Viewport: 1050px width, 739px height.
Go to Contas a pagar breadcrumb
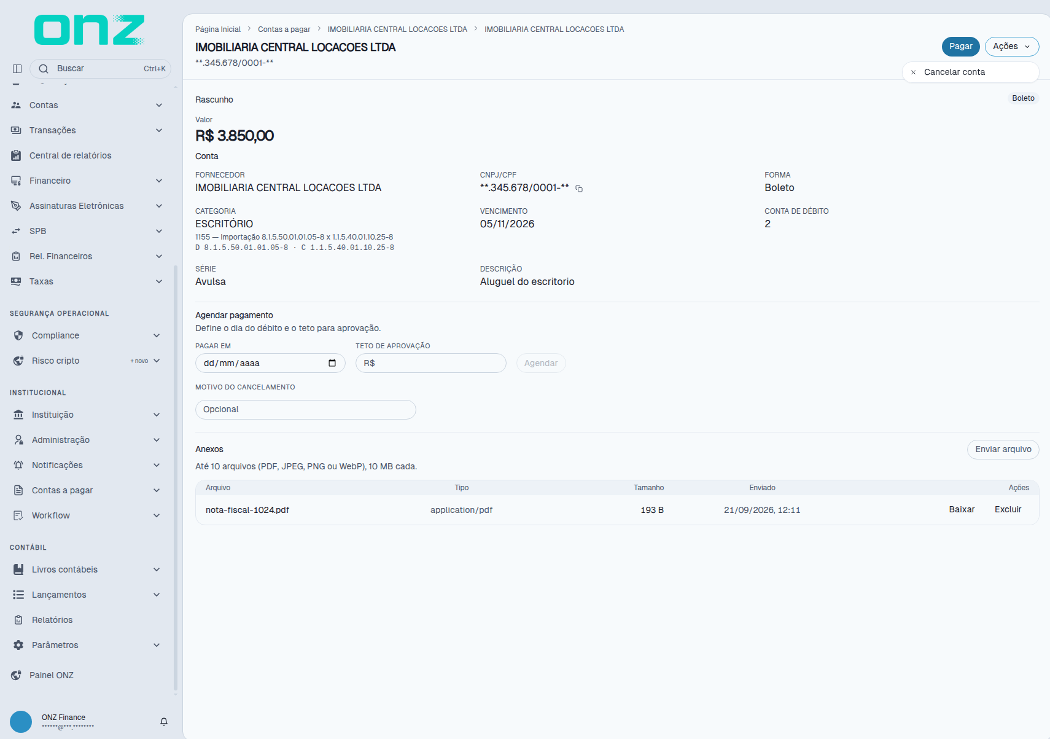(x=284, y=29)
